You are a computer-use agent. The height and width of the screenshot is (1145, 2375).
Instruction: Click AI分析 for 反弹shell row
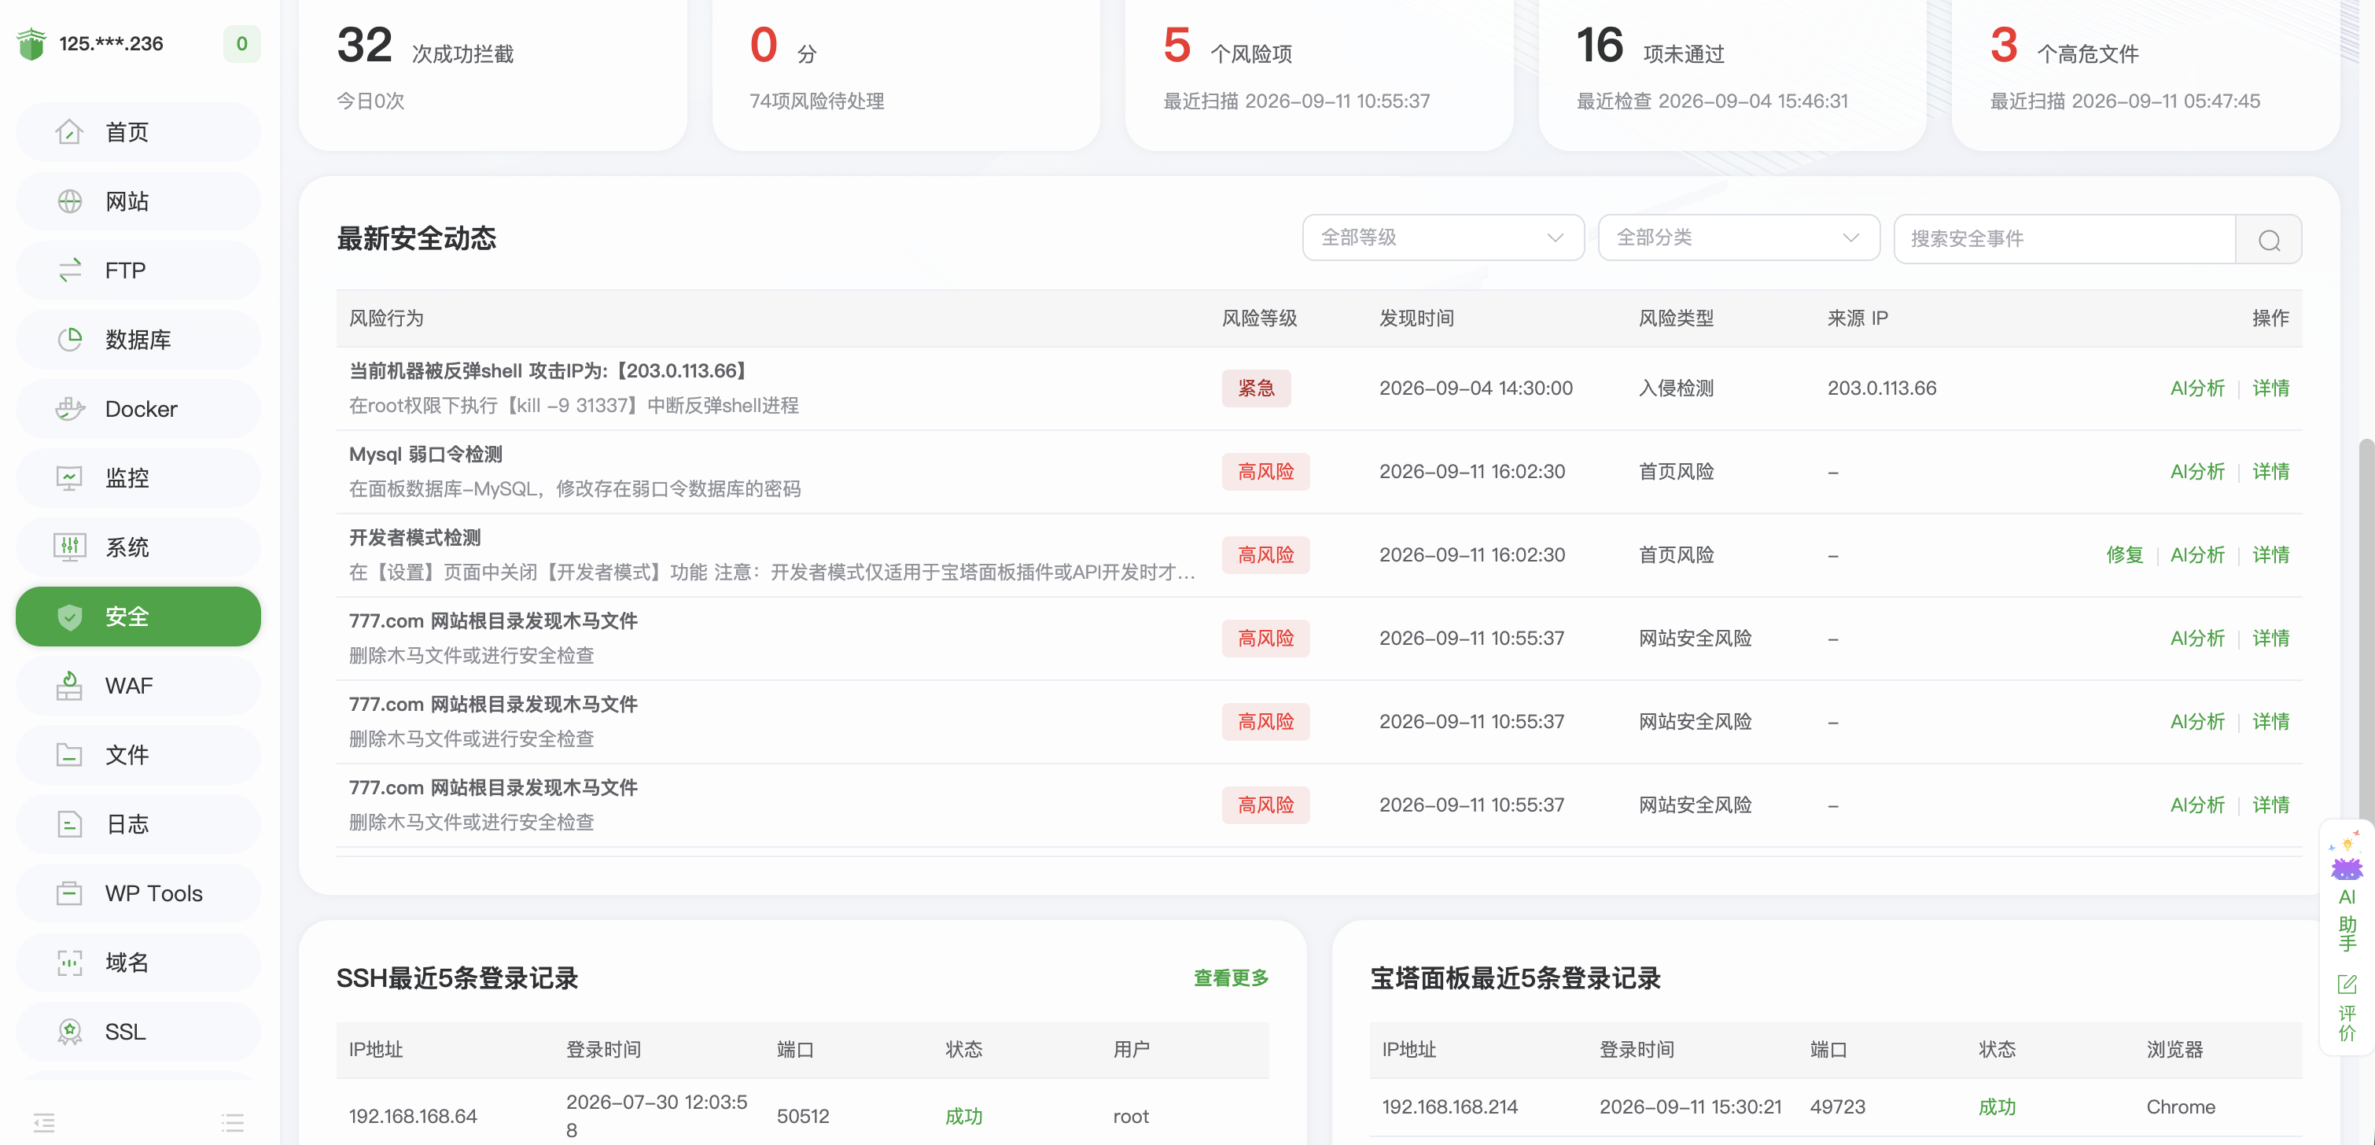click(x=2197, y=388)
